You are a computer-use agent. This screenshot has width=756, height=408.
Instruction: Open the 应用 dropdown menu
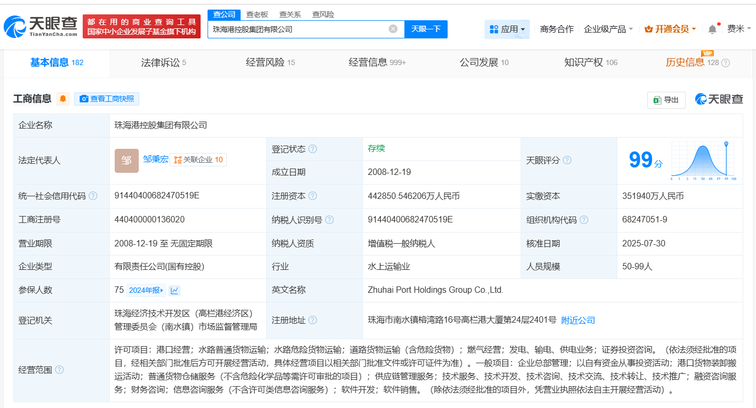coord(507,29)
